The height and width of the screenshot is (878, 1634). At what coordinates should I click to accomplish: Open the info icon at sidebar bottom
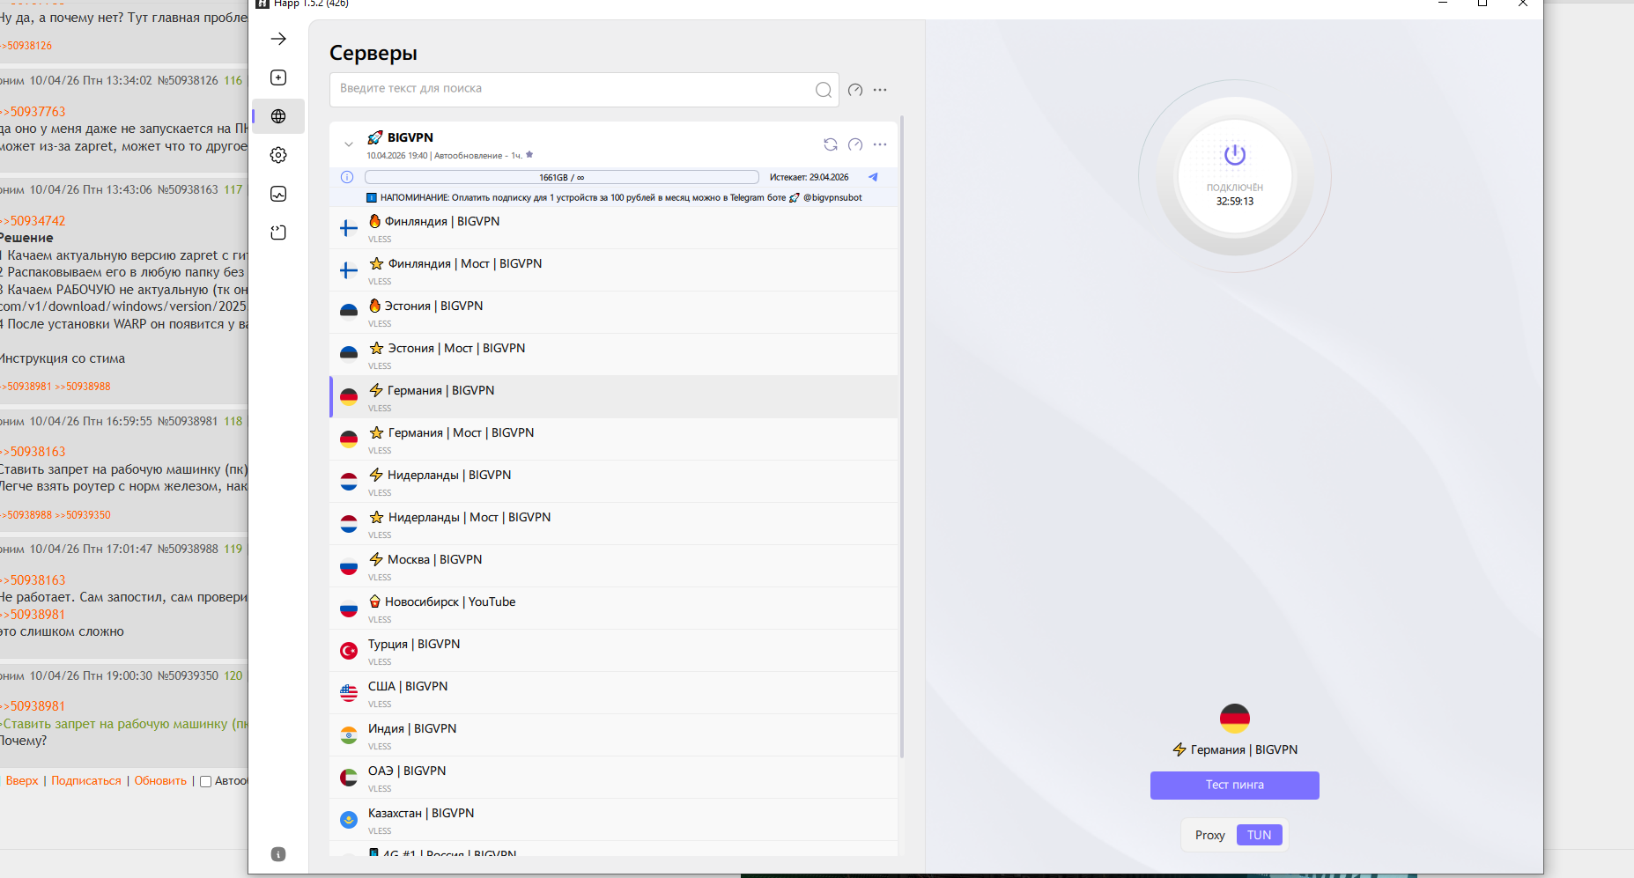(x=278, y=854)
